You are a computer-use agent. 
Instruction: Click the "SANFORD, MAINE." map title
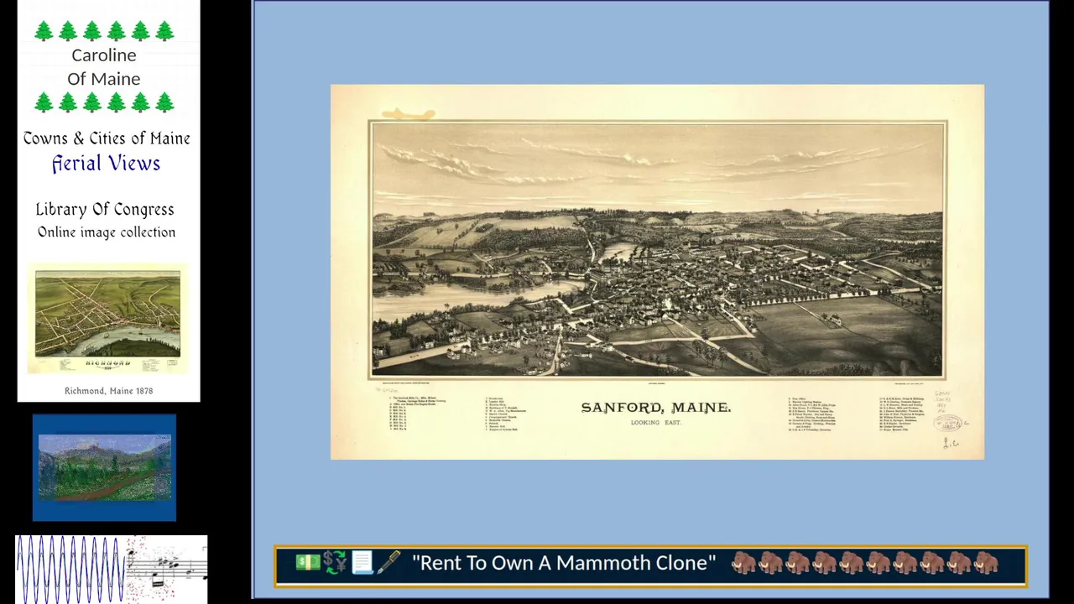coord(656,408)
